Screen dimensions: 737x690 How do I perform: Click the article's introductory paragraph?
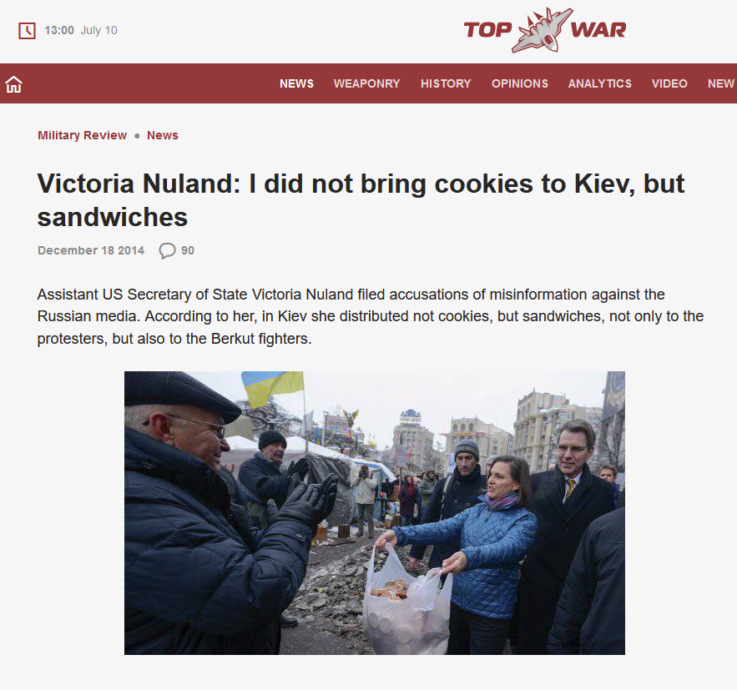tap(371, 316)
